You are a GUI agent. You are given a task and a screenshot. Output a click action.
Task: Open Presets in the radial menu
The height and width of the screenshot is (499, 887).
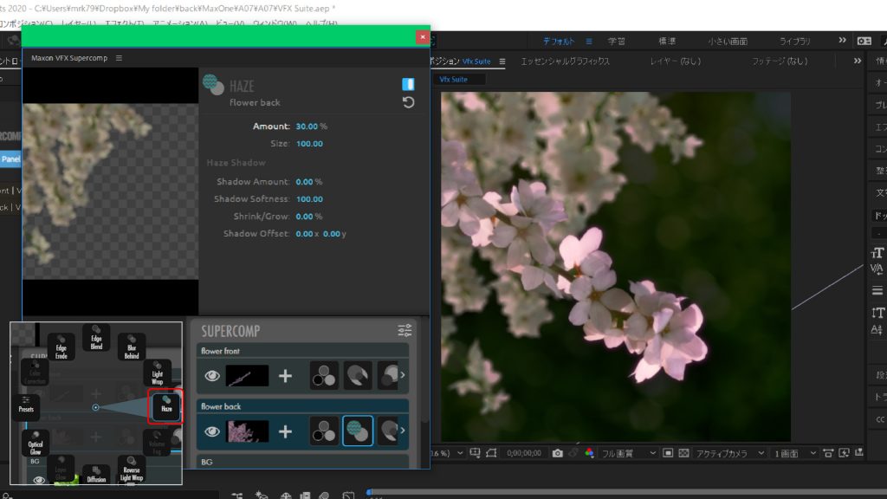tap(28, 405)
